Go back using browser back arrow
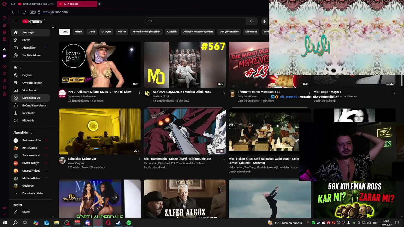The image size is (404, 227). coord(13,12)
